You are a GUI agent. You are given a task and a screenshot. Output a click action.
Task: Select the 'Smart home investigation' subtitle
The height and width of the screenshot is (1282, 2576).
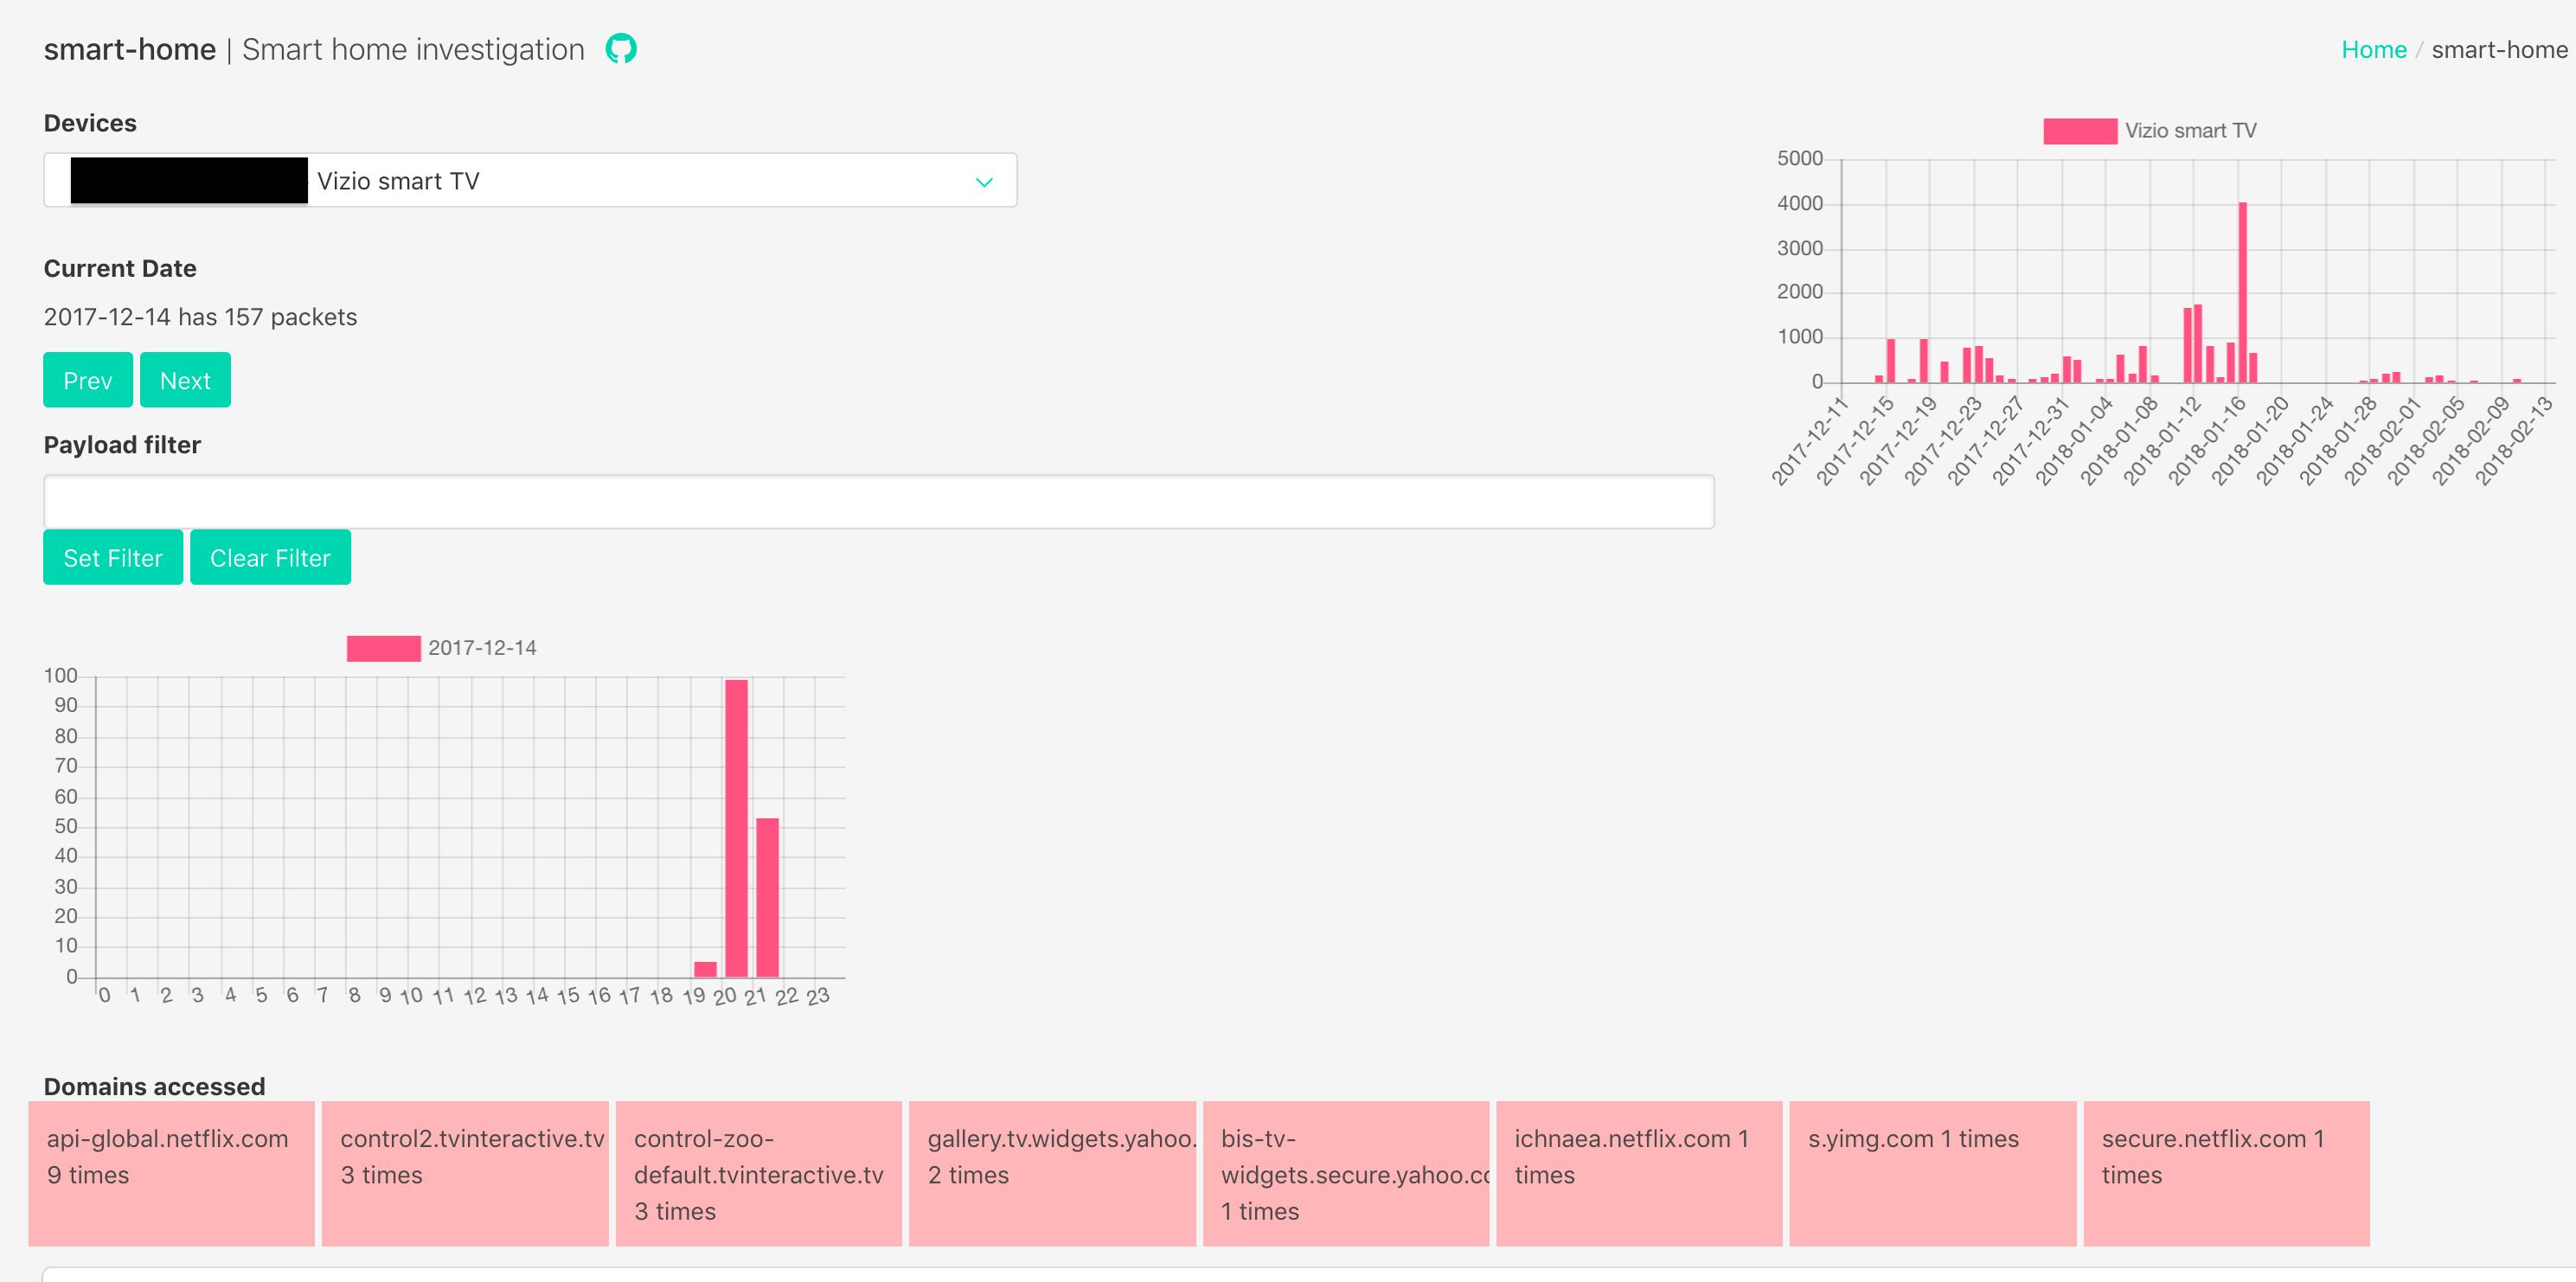point(413,49)
